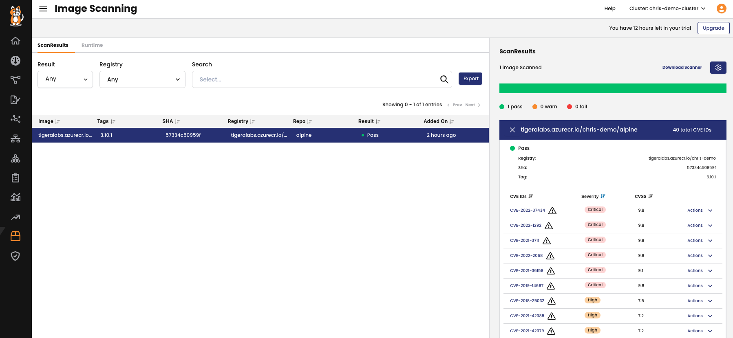Open the Compliance clipboard sidebar icon

pyautogui.click(x=15, y=178)
